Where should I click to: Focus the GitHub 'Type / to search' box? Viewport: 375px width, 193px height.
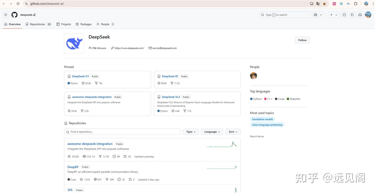pyautogui.click(x=285, y=15)
